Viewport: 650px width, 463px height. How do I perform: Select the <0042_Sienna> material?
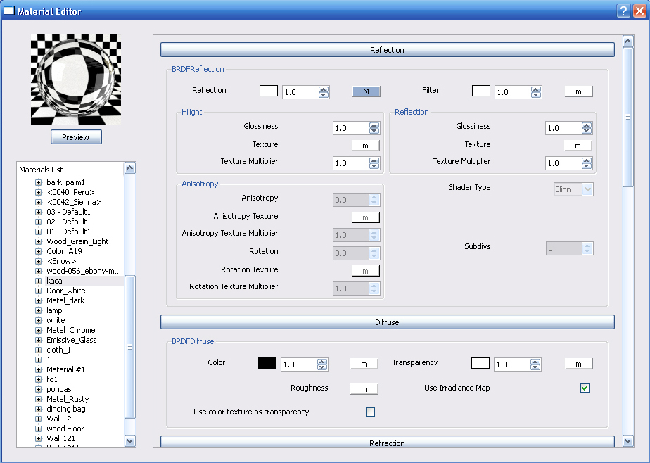tap(74, 202)
